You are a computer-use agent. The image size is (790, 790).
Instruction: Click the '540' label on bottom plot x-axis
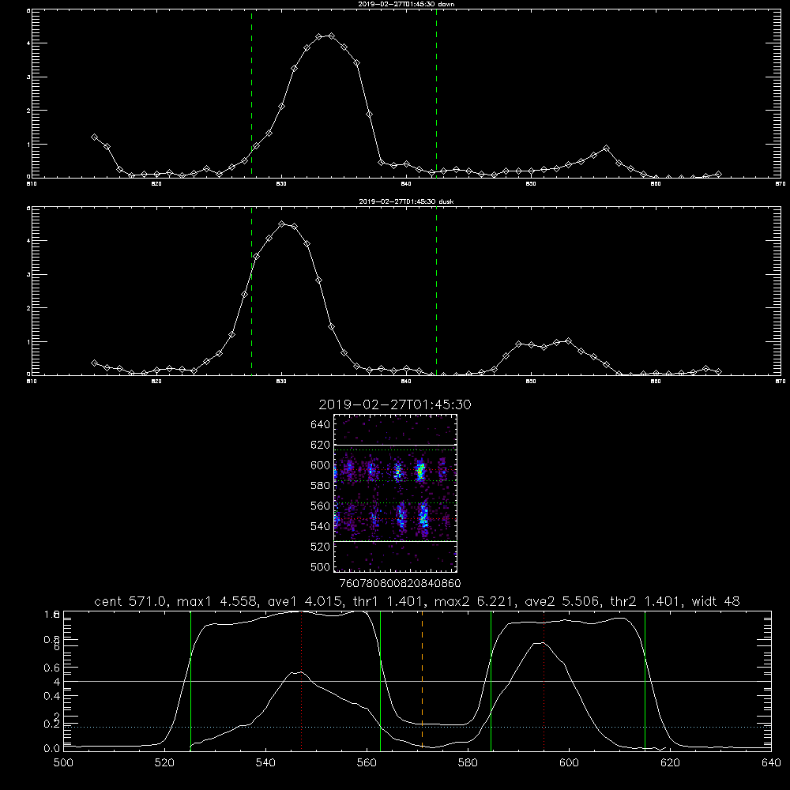(265, 763)
